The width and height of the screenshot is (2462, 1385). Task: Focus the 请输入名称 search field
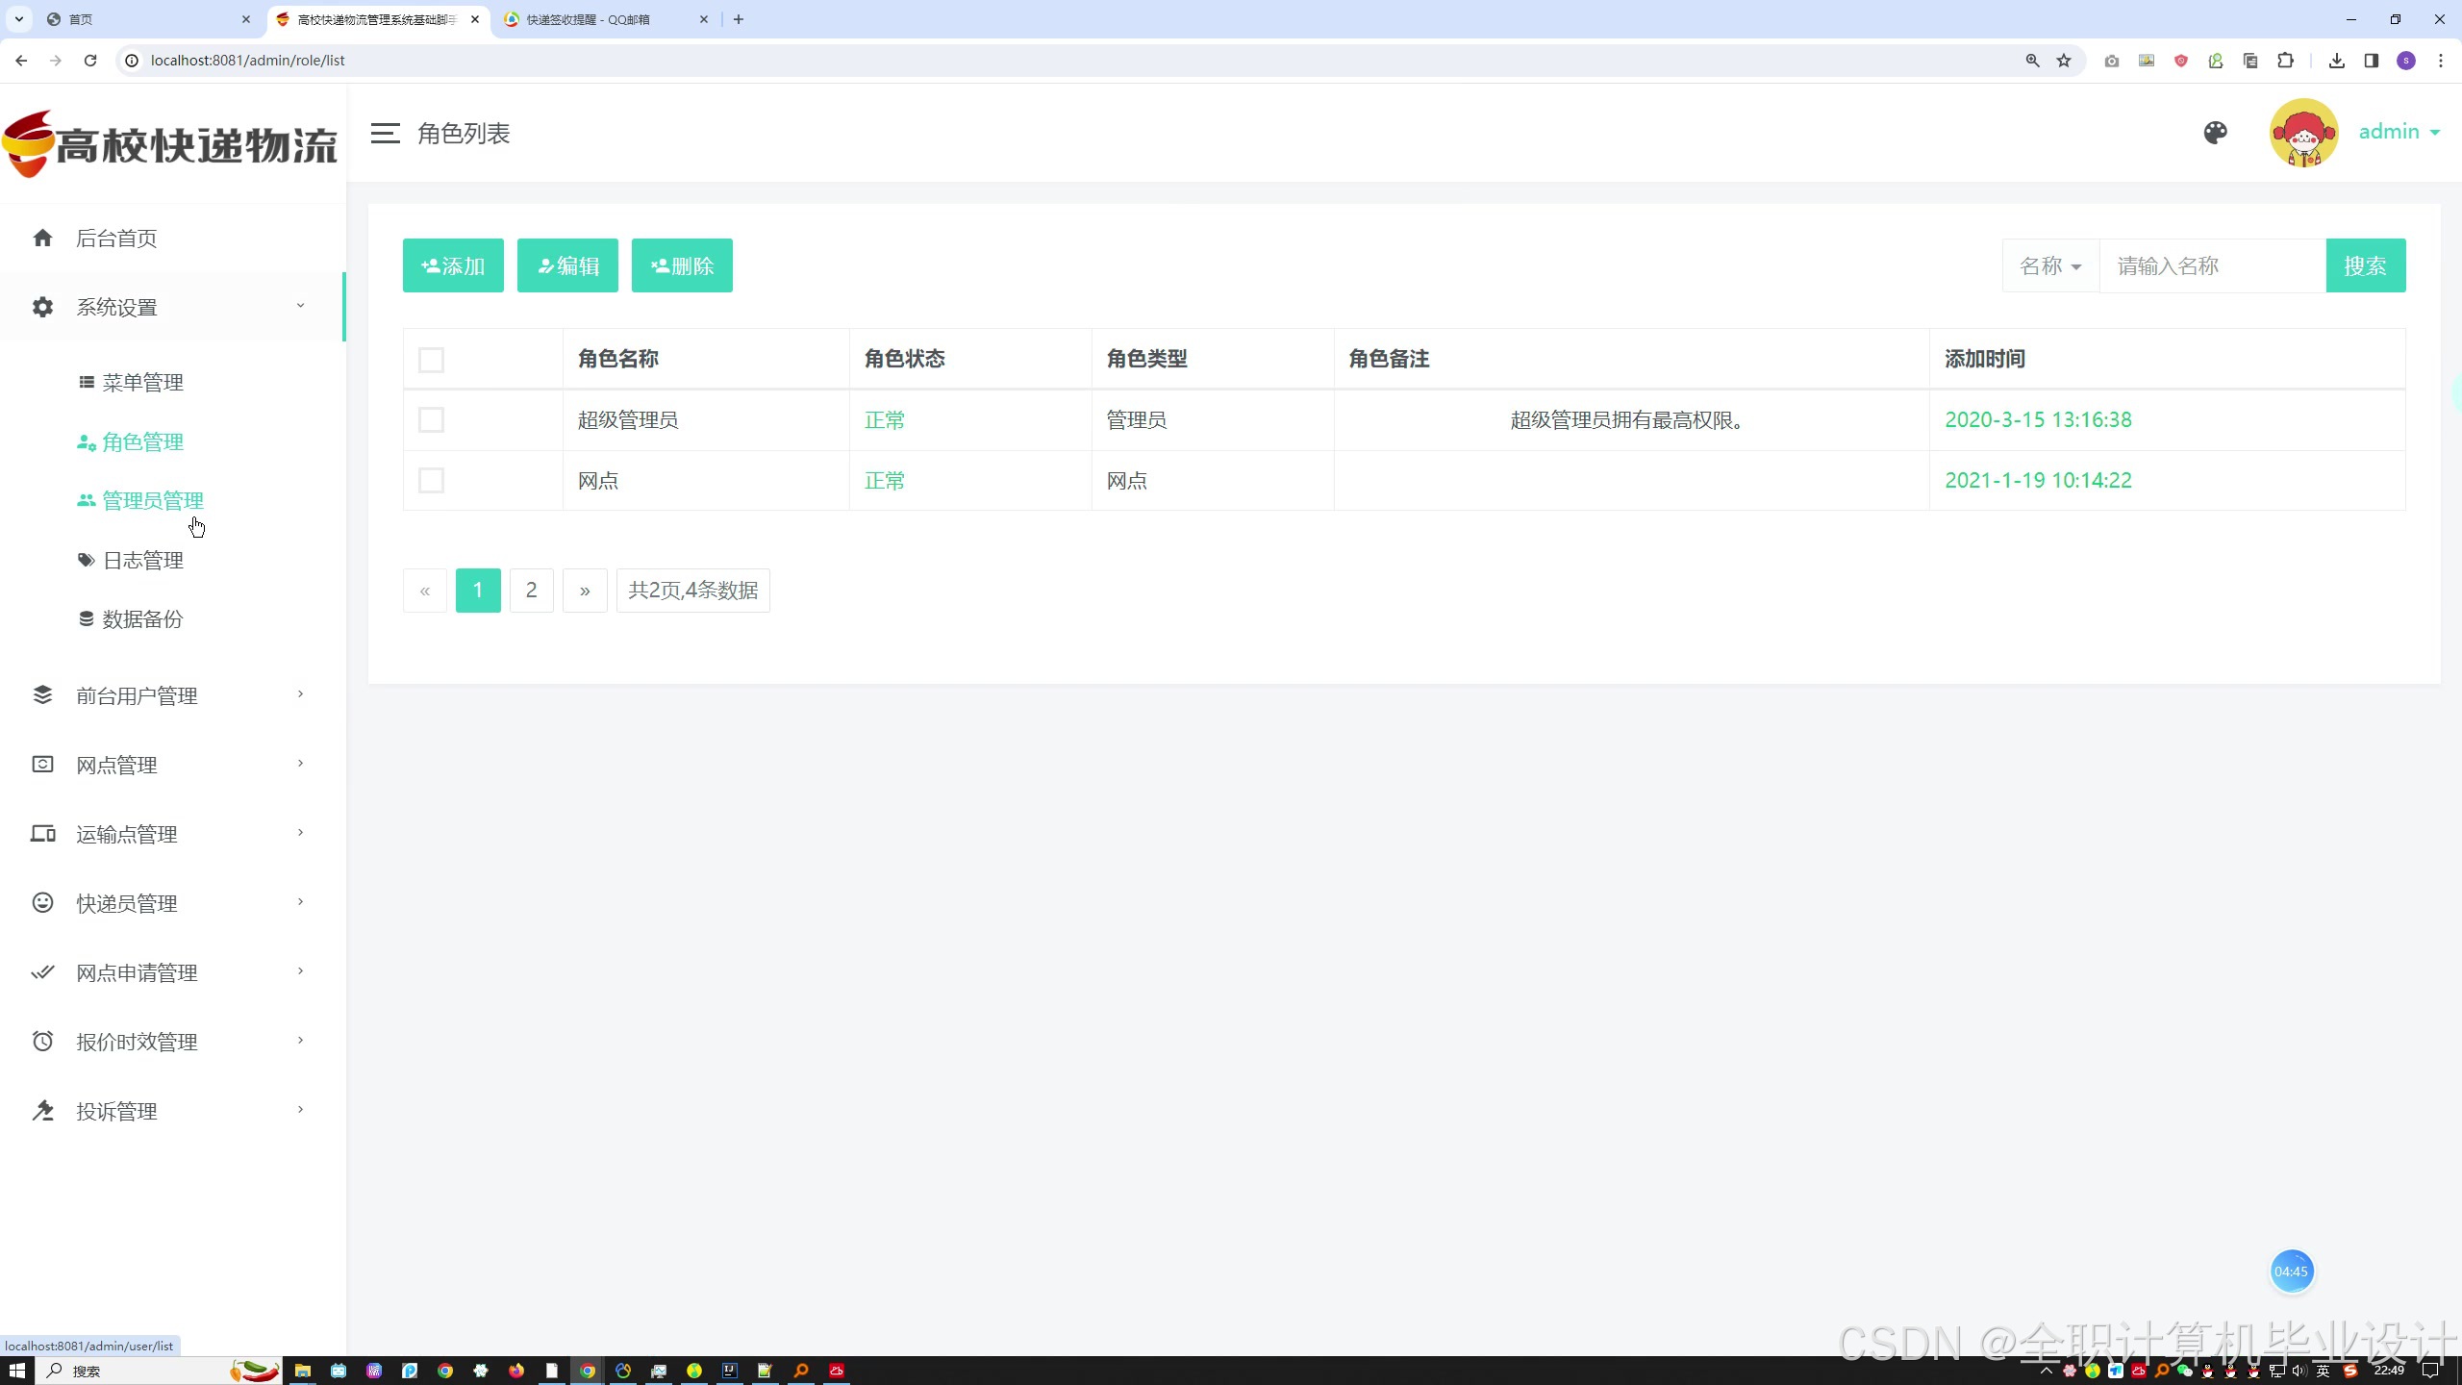(x=2212, y=266)
